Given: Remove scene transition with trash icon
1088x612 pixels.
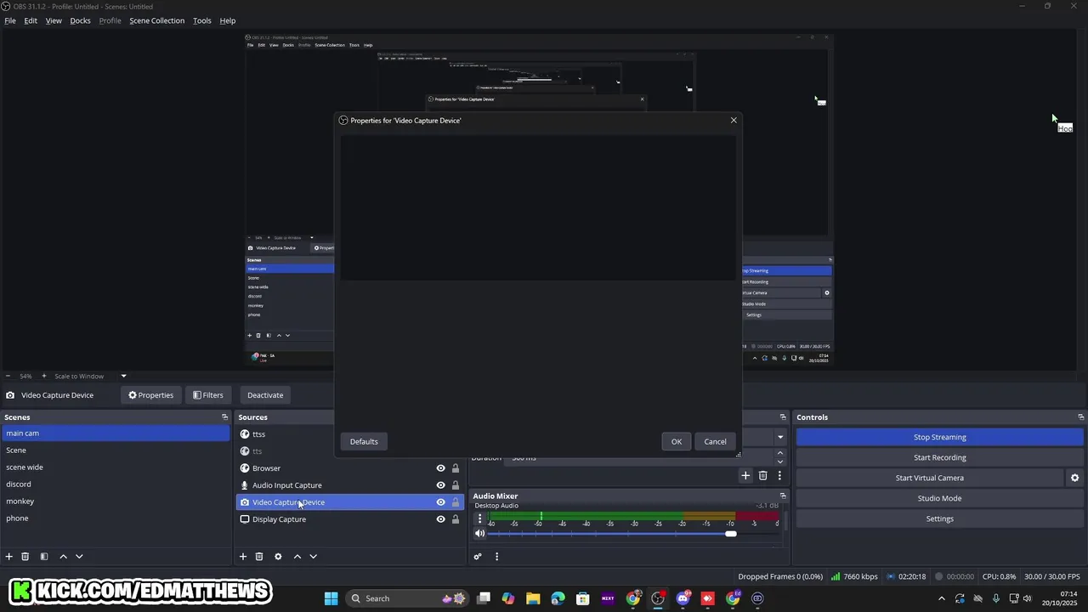Looking at the screenshot, I should click(762, 475).
